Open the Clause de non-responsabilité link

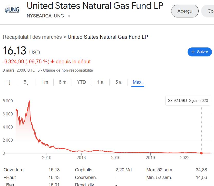pos(68,70)
